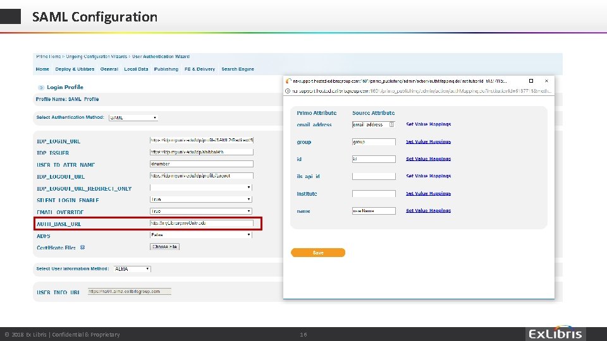Open the Deploy & Utilities menu
This screenshot has width=607, height=341.
coord(75,69)
